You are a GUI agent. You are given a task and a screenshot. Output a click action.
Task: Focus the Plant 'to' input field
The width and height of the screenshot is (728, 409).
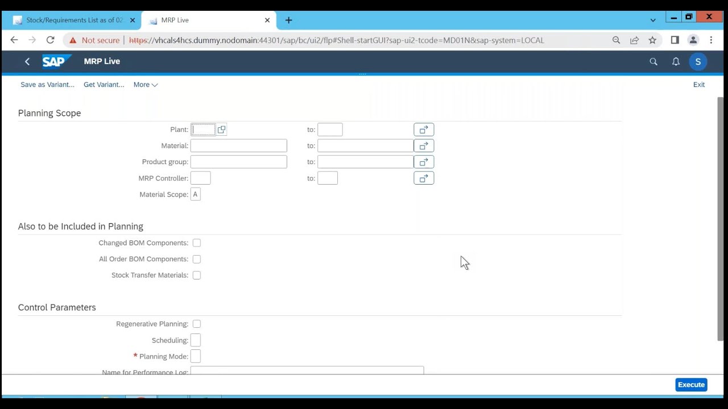[x=330, y=130]
